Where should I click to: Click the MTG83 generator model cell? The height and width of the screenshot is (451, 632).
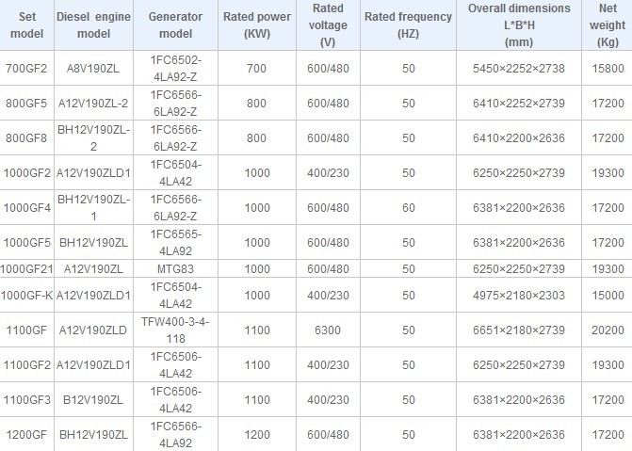[175, 267]
